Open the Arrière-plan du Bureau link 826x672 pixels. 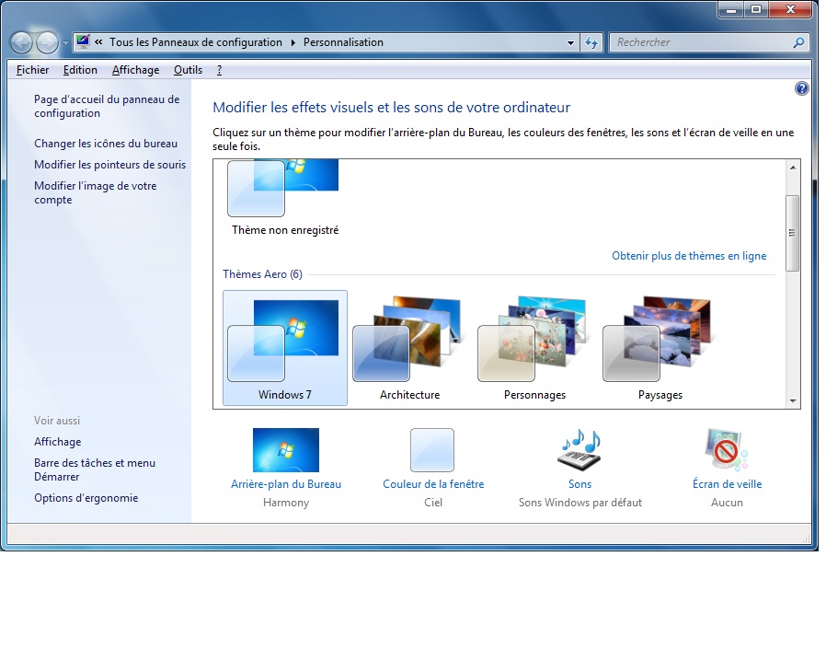click(286, 484)
